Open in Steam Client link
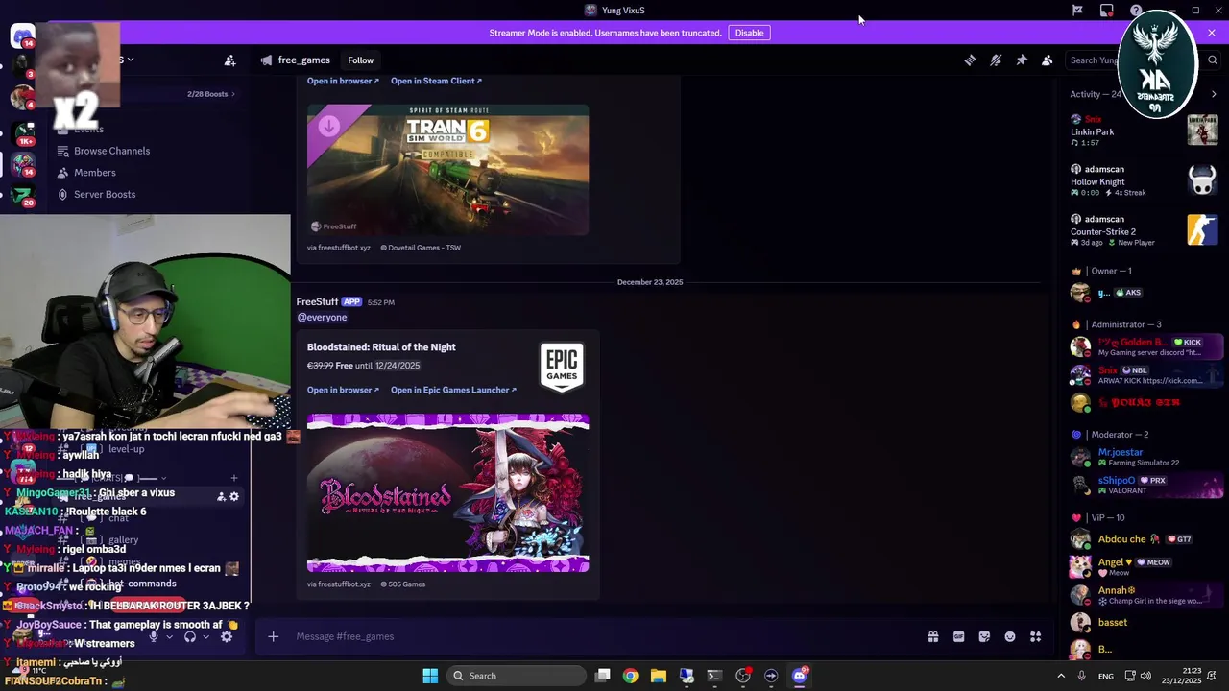Image resolution: width=1229 pixels, height=691 pixels. (436, 81)
